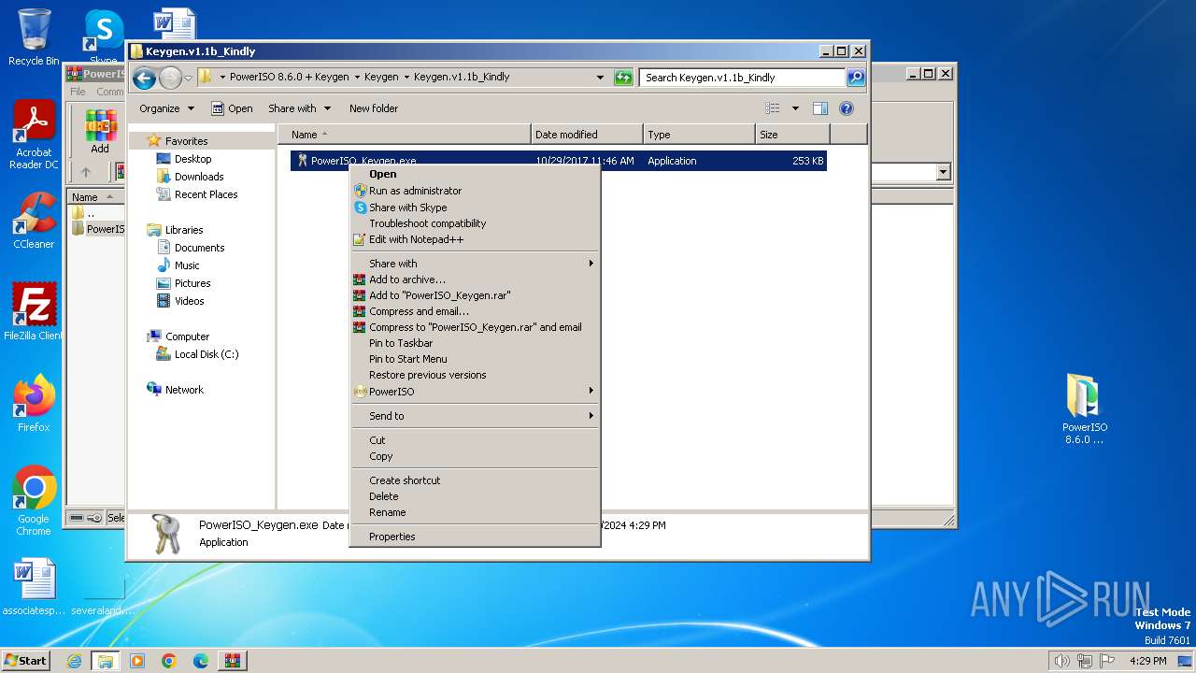Open the Videos library
This screenshot has height=673, width=1196.
pos(189,301)
